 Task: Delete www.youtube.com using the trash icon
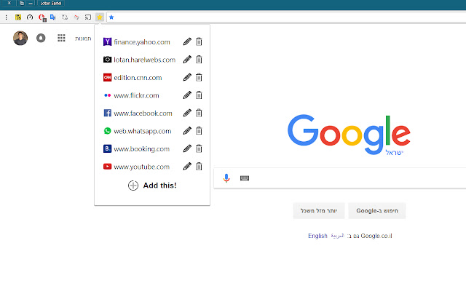(199, 167)
